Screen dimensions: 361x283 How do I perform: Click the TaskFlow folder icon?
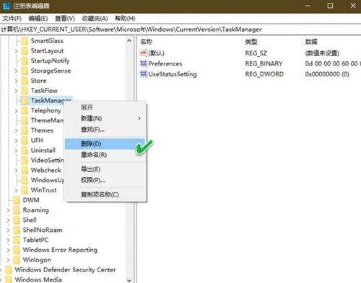click(x=25, y=91)
